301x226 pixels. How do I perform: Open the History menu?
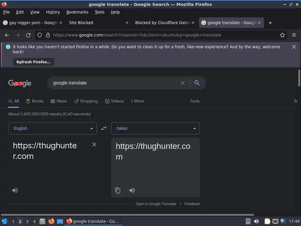coord(53,12)
